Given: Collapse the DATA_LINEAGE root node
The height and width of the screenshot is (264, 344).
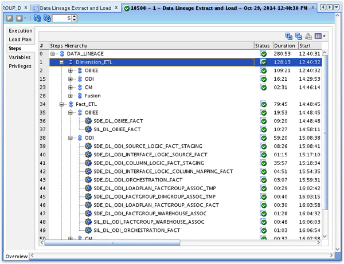Looking at the screenshot, I should tap(52, 54).
